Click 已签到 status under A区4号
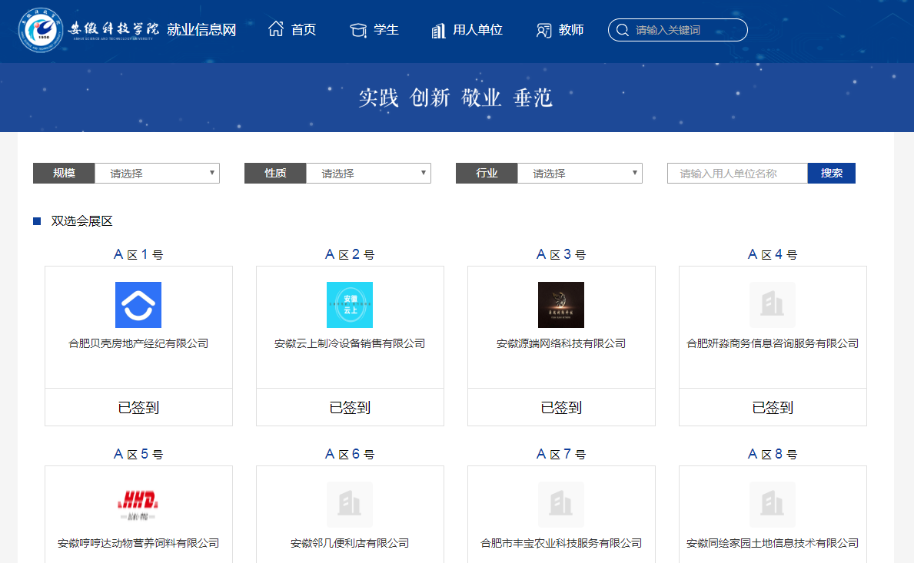The image size is (914, 563). [773, 408]
